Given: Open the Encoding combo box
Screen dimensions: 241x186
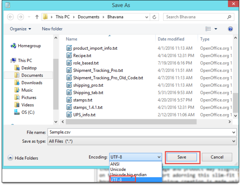Looking at the screenshot, I should 136,157.
